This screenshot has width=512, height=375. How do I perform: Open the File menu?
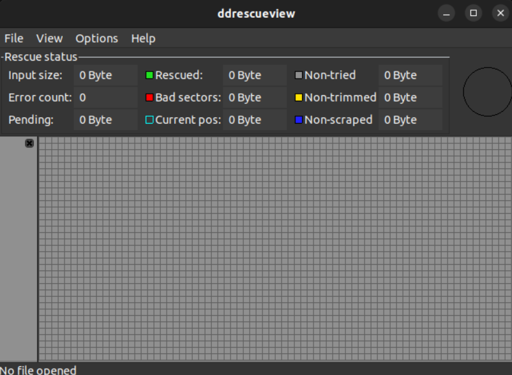click(x=13, y=38)
